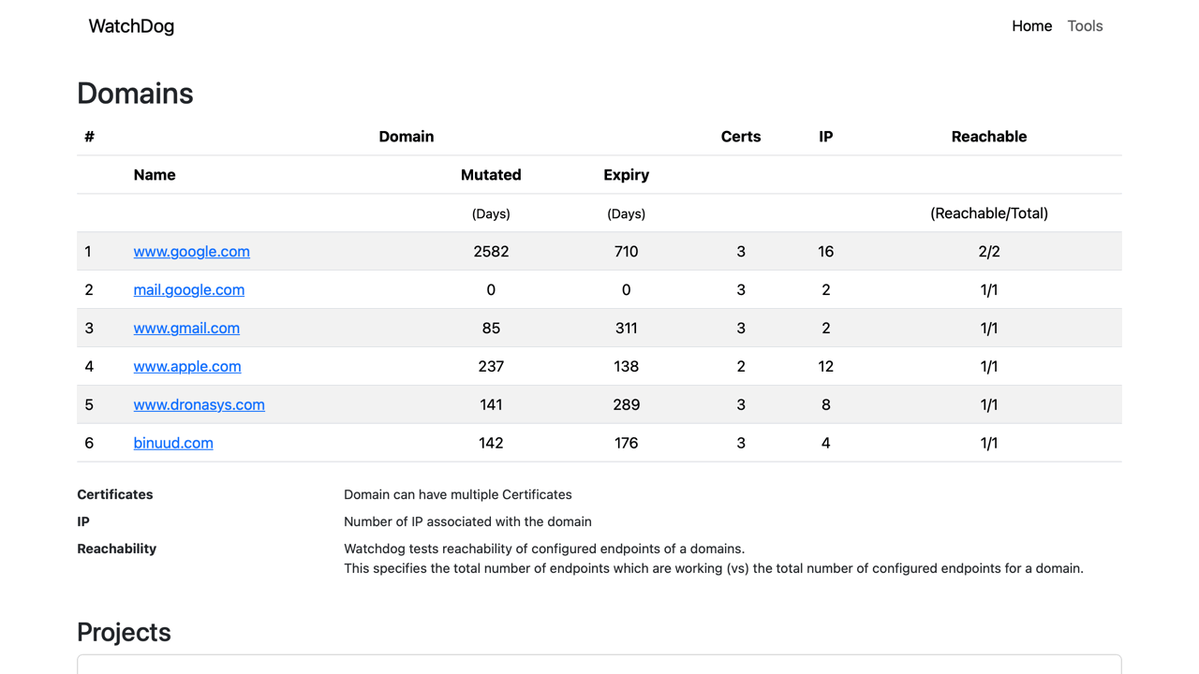Click 'Domain can have multiple Certificates' description
The image size is (1199, 674).
(x=458, y=494)
